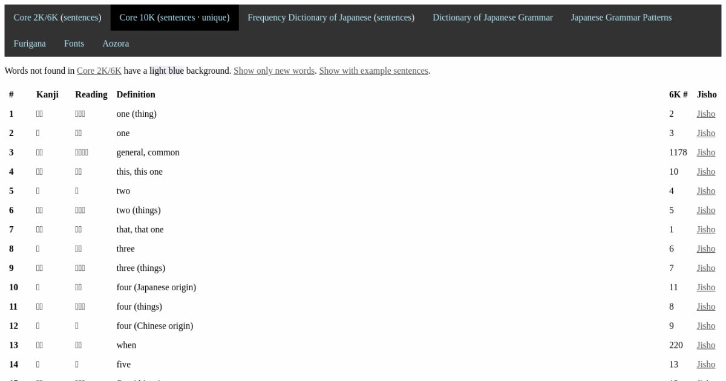Open Jisho link for 'that, that one'
Image resolution: width=726 pixels, height=381 pixels.
[x=705, y=230]
